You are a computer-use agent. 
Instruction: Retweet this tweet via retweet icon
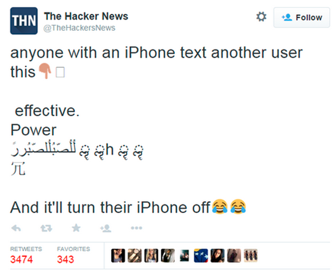tap(46, 228)
